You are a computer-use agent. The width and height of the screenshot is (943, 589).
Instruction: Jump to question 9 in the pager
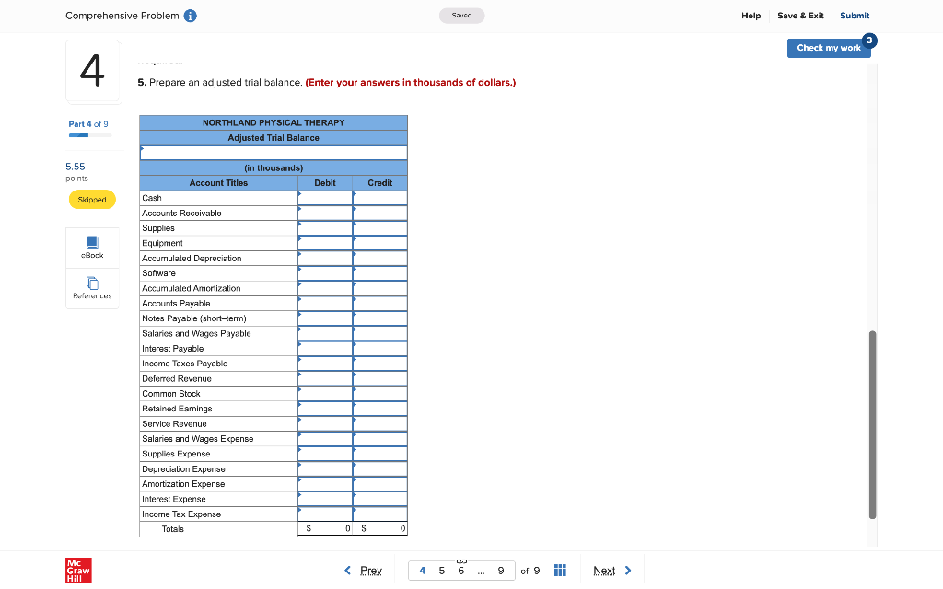click(501, 571)
